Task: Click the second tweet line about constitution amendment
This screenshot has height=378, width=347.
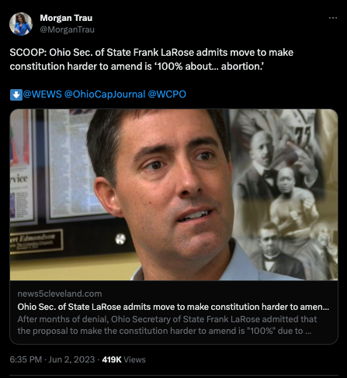Action: point(137,67)
